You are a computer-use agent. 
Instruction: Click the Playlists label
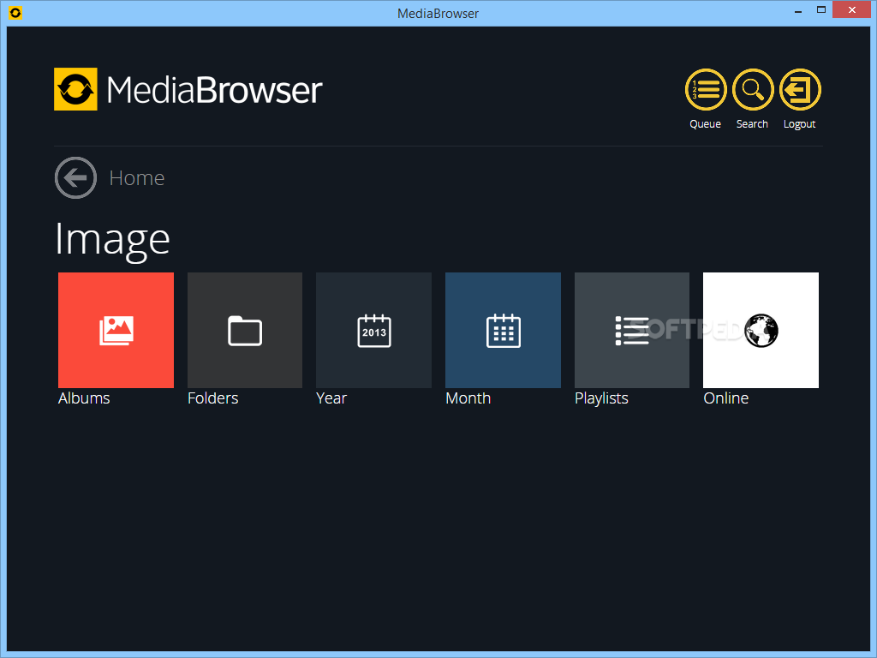[x=601, y=398]
